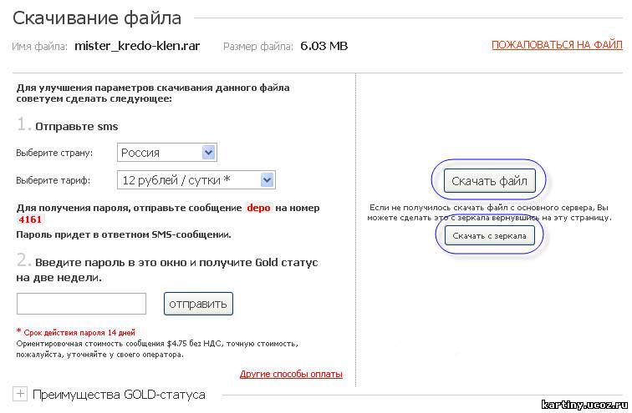Open the tariff dropdown 12 рублей / сутки
Screen dimensions: 632x413
pos(196,179)
